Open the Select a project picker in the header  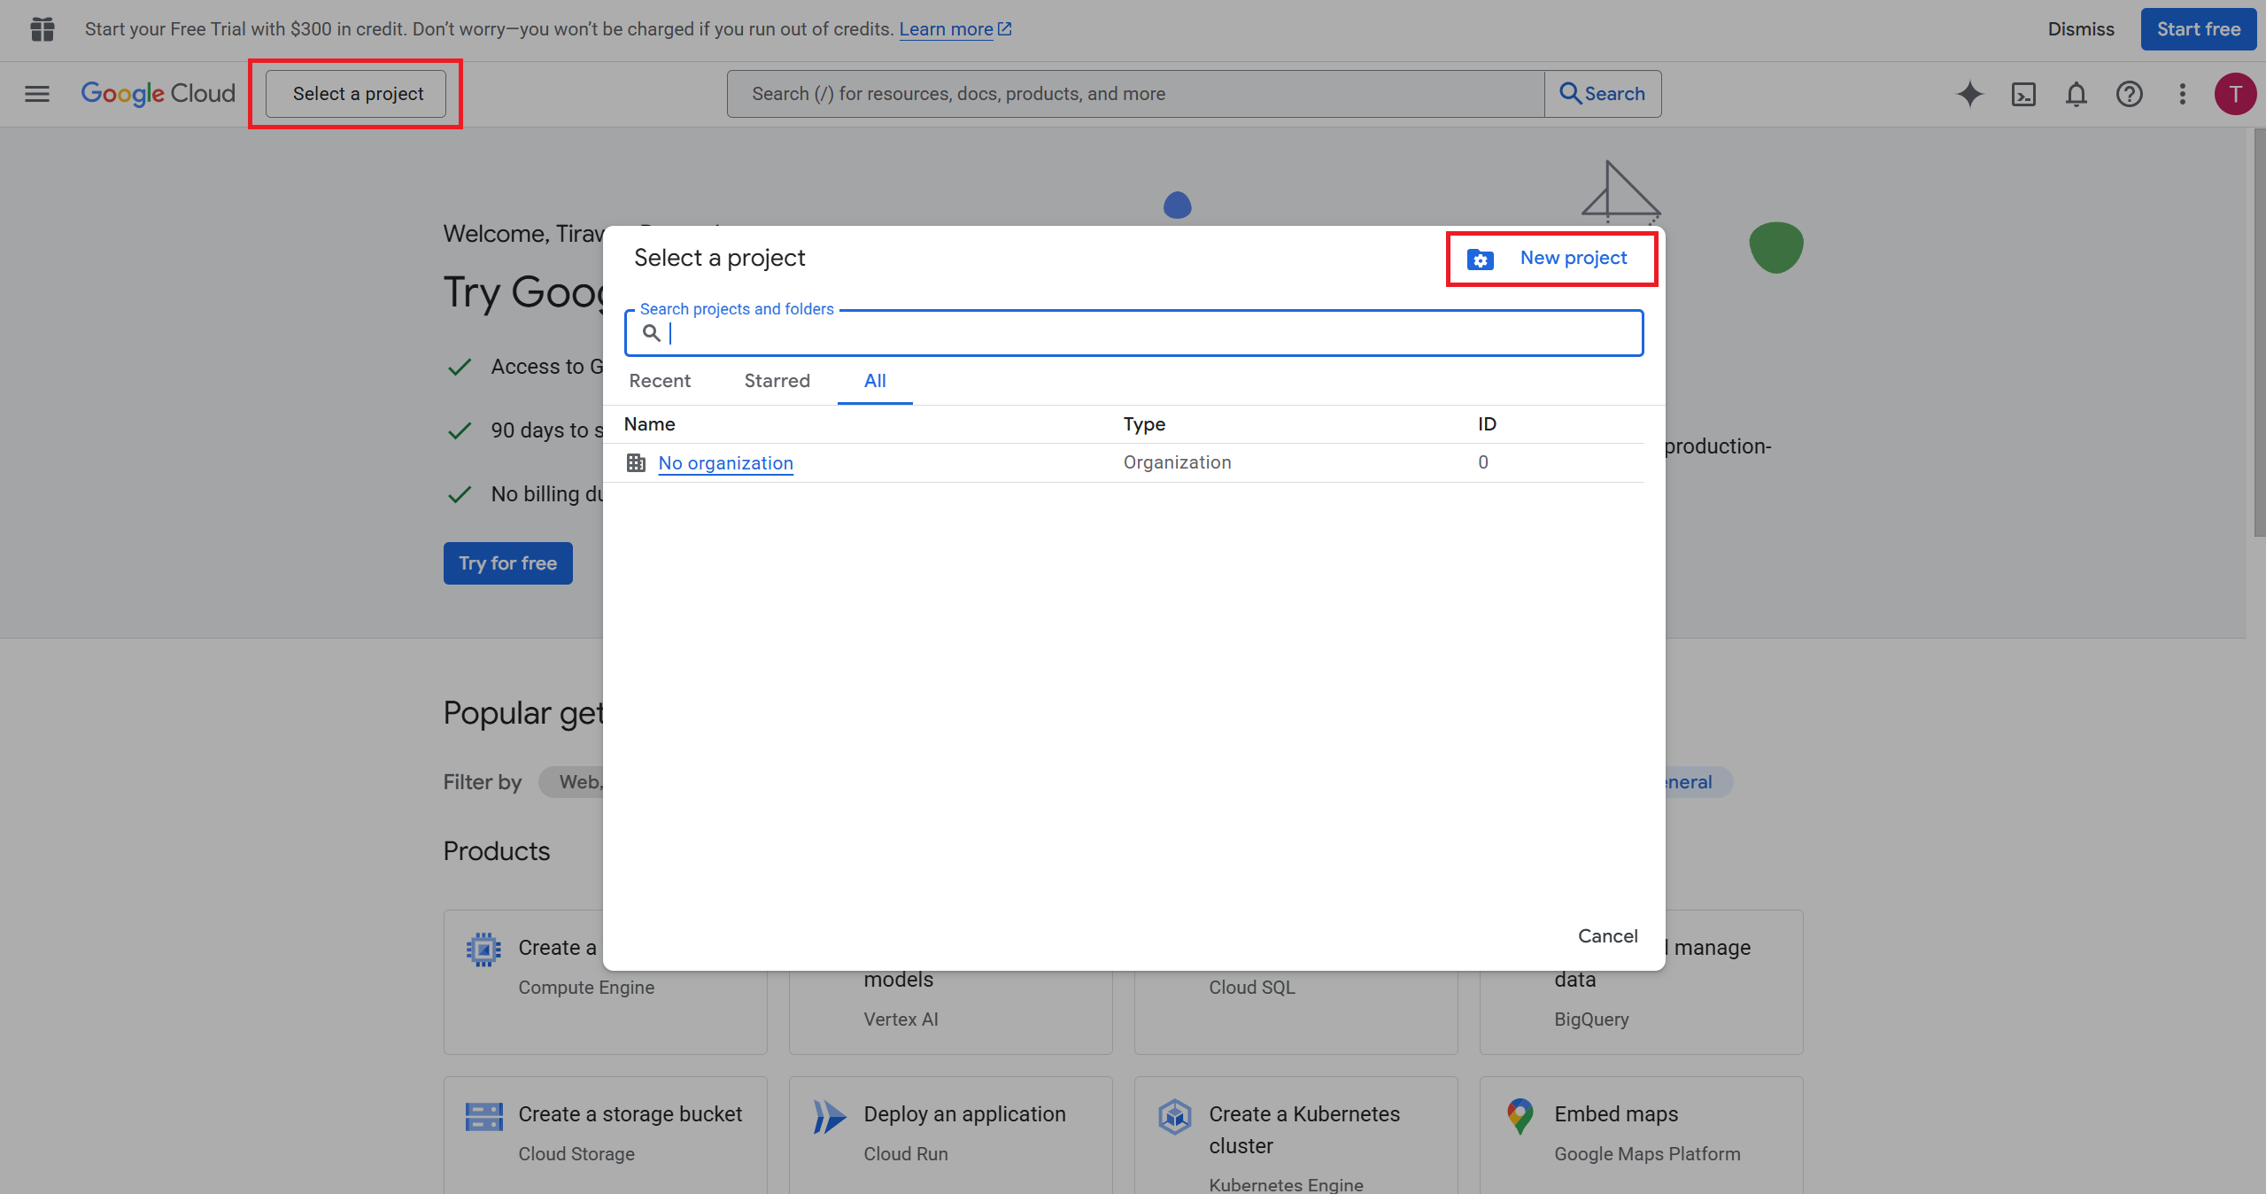click(358, 94)
